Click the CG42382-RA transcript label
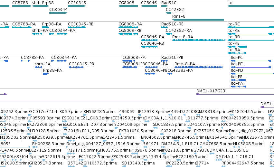 pyautogui.click(x=179, y=31)
